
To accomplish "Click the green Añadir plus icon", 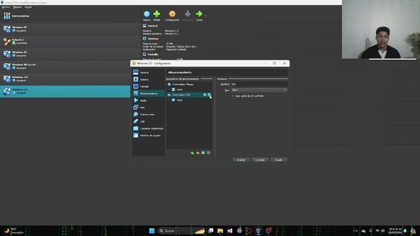I will point(157,14).
